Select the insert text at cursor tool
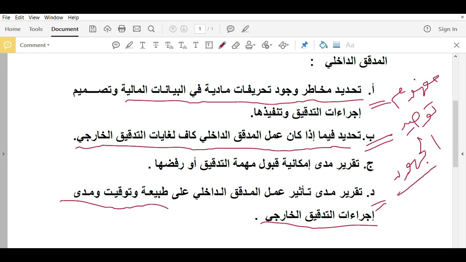 click(x=183, y=45)
